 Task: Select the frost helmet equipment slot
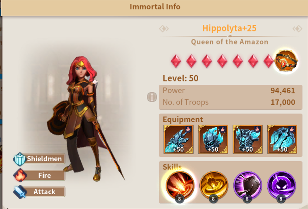(213, 139)
